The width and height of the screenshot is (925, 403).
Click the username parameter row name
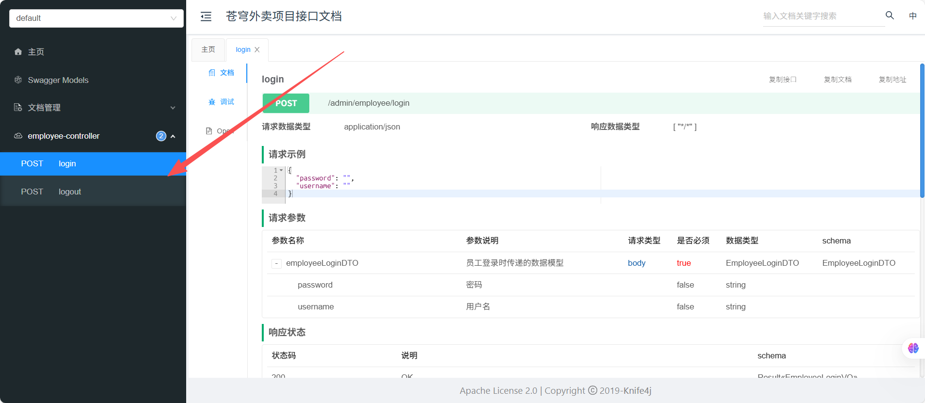316,306
